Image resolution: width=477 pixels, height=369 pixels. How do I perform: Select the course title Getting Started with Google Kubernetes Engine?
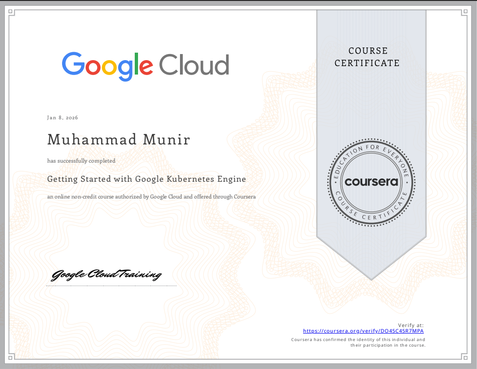coord(146,179)
